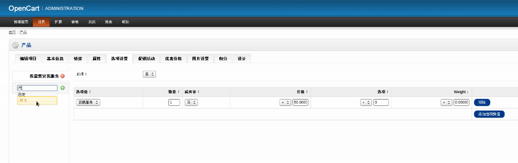
Task: Switch to the 编辑项目 tab
Action: (x=28, y=59)
